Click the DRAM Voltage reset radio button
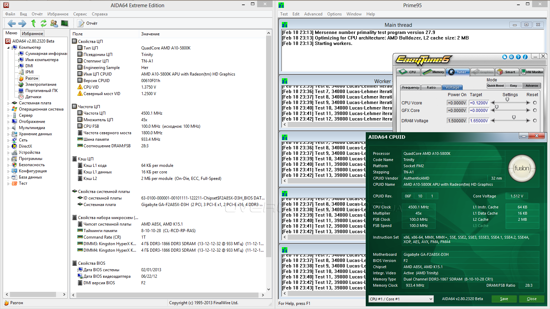Image resolution: width=550 pixels, height=309 pixels. (x=535, y=121)
